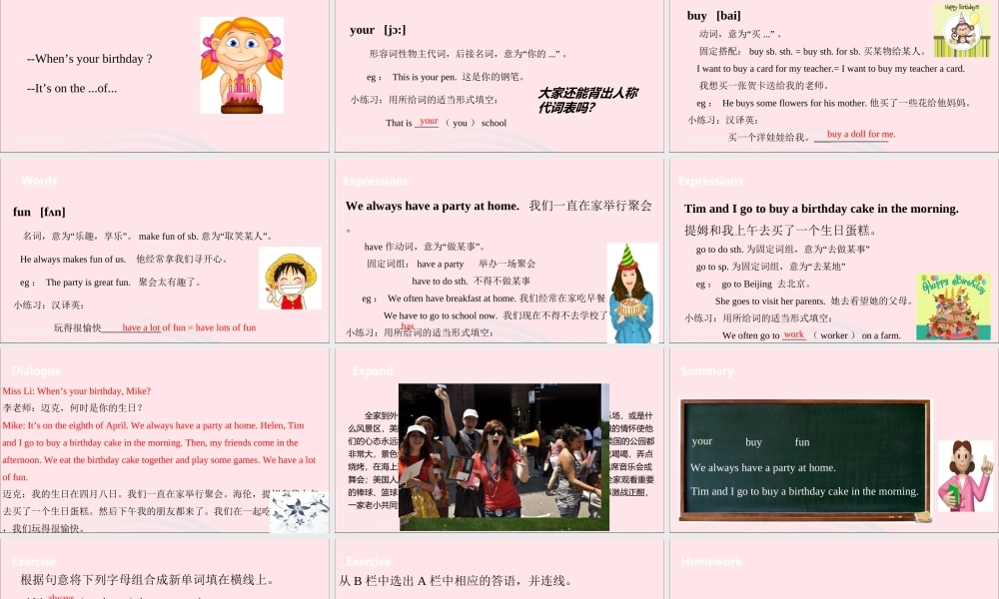The image size is (999, 599).
Task: Open the Words slide about 'fun'
Action: pos(165,251)
